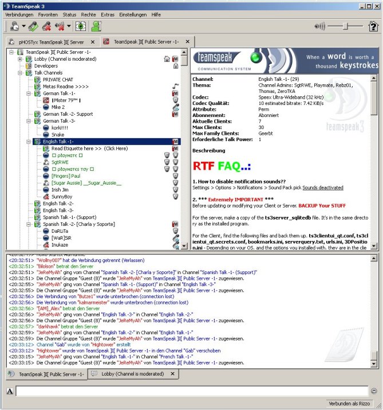Collapse the Talk Channels node

pyautogui.click(x=20, y=73)
